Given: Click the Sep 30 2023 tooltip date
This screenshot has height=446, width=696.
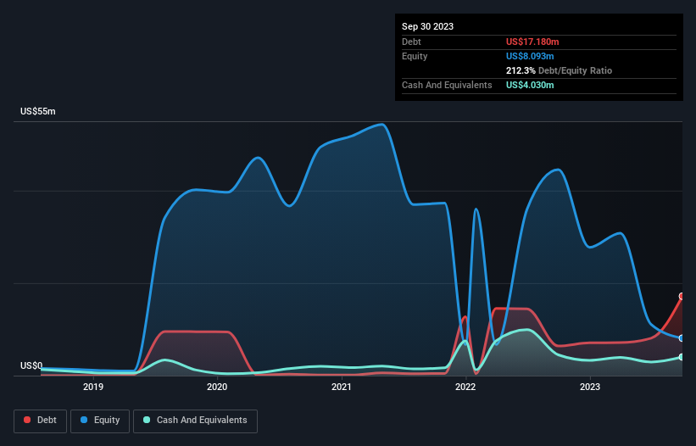Looking at the screenshot, I should (x=427, y=26).
